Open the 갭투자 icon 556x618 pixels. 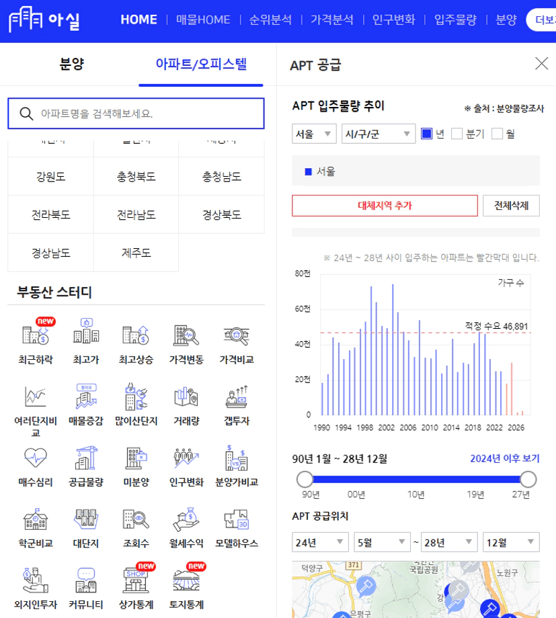[237, 397]
